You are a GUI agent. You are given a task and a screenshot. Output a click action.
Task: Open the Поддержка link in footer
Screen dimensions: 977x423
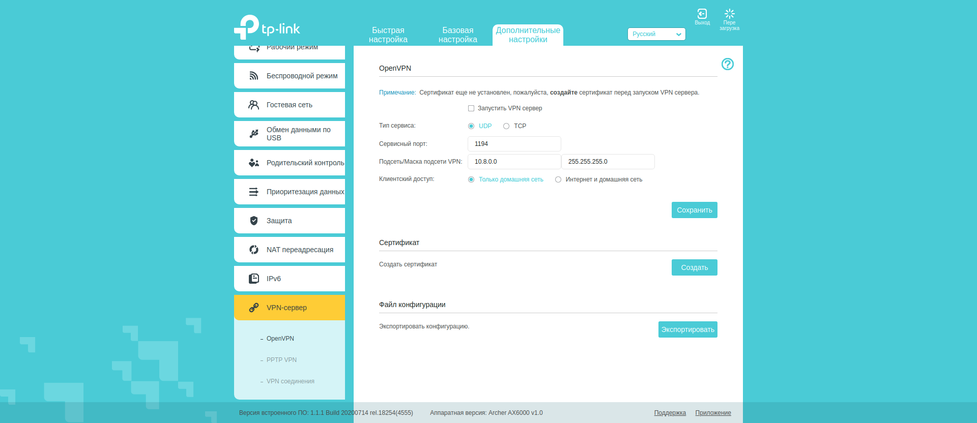pos(670,413)
